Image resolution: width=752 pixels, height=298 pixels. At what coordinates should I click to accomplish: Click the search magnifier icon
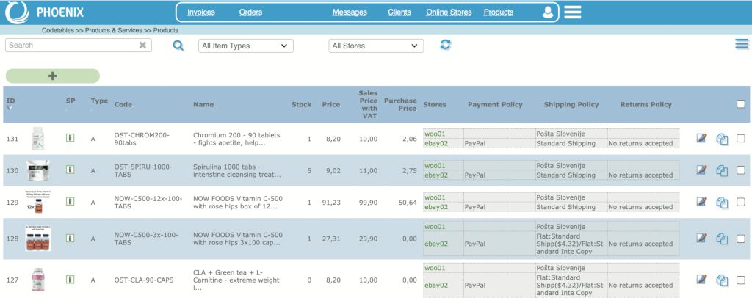pyautogui.click(x=178, y=46)
